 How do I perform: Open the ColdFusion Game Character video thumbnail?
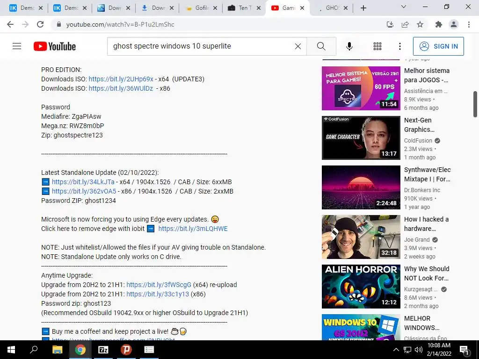click(x=361, y=138)
